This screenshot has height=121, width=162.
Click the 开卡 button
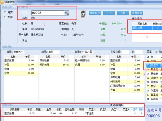click(109, 13)
